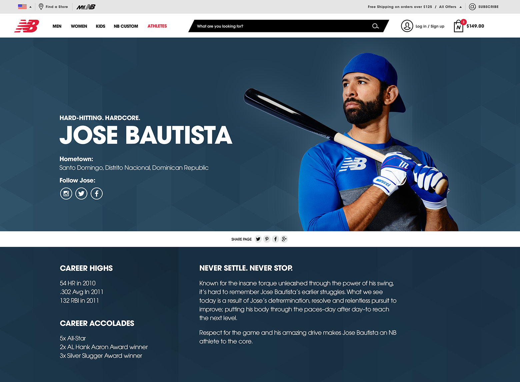
Task: Expand the All Offers dropdown arrow
Action: coord(461,7)
